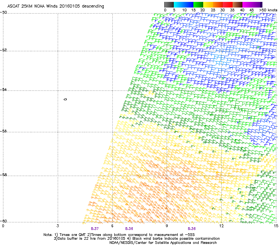The width and height of the screenshot is (279, 245).
Task: Click the '>50 knots' legend label
Action: [x=268, y=10]
